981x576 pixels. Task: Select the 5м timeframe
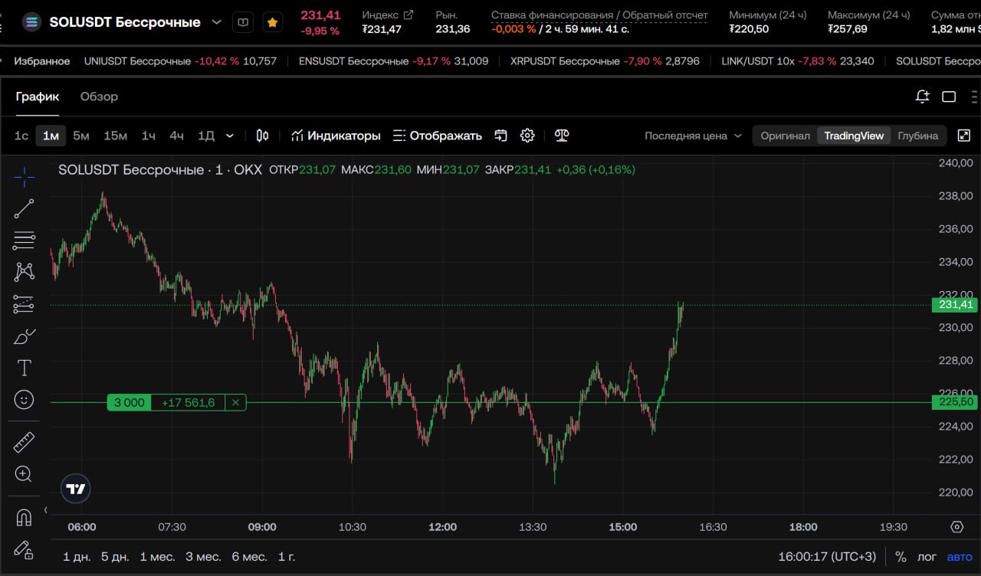81,136
